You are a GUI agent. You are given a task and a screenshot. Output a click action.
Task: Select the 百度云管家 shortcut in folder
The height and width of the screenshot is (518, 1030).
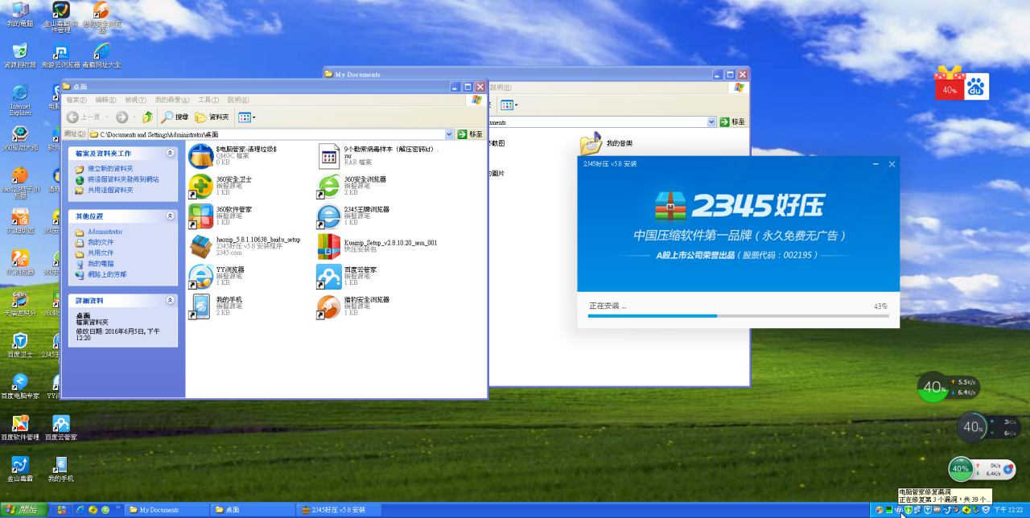coord(328,276)
